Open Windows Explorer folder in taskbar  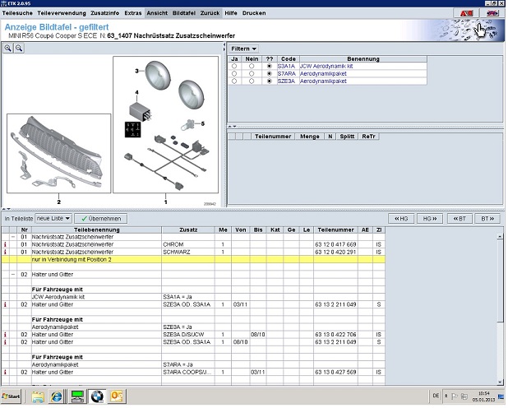coord(38,396)
